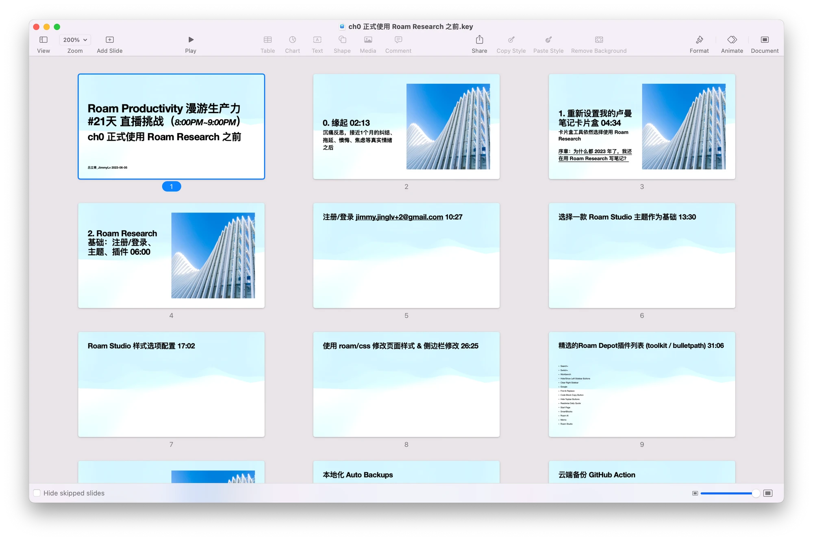Close the Keynote window
The height and width of the screenshot is (541, 813).
click(x=36, y=27)
